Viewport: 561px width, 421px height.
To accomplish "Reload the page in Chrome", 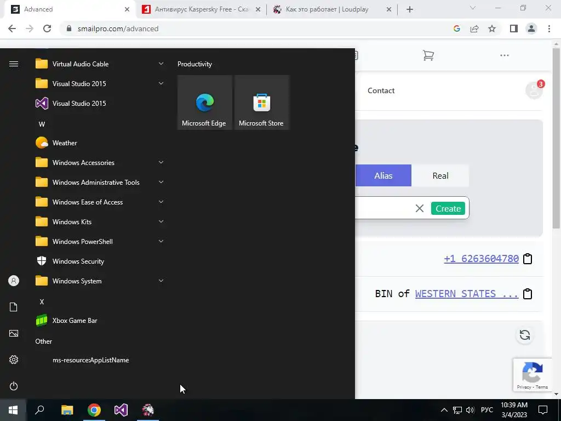I will [47, 29].
